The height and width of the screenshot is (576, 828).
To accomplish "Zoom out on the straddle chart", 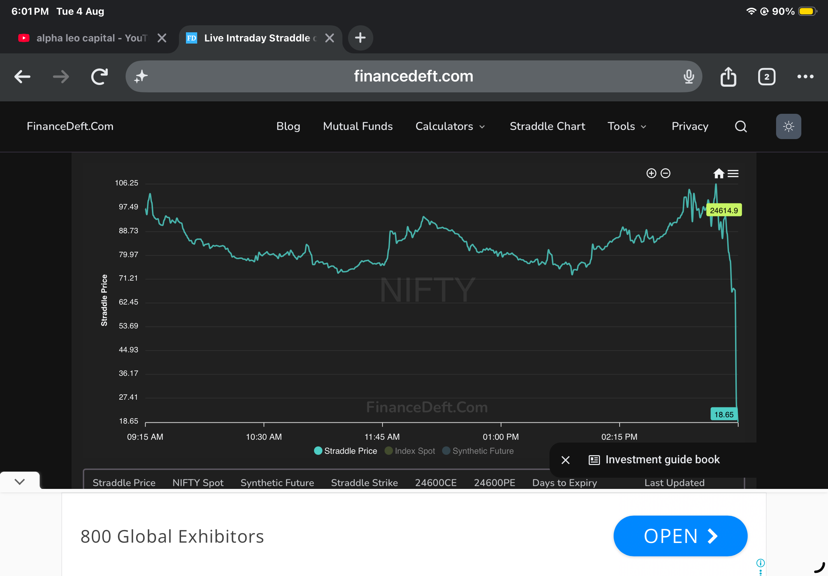I will point(666,173).
